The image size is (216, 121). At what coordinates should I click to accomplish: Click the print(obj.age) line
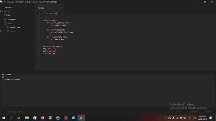point(50,53)
